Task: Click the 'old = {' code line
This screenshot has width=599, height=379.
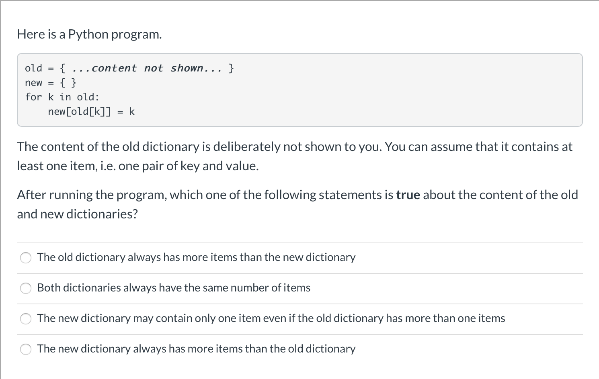Action: [x=41, y=68]
